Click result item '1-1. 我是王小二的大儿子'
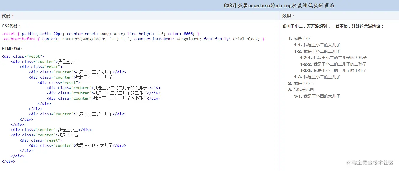Viewport: 399px width, 171px height. click(x=317, y=45)
